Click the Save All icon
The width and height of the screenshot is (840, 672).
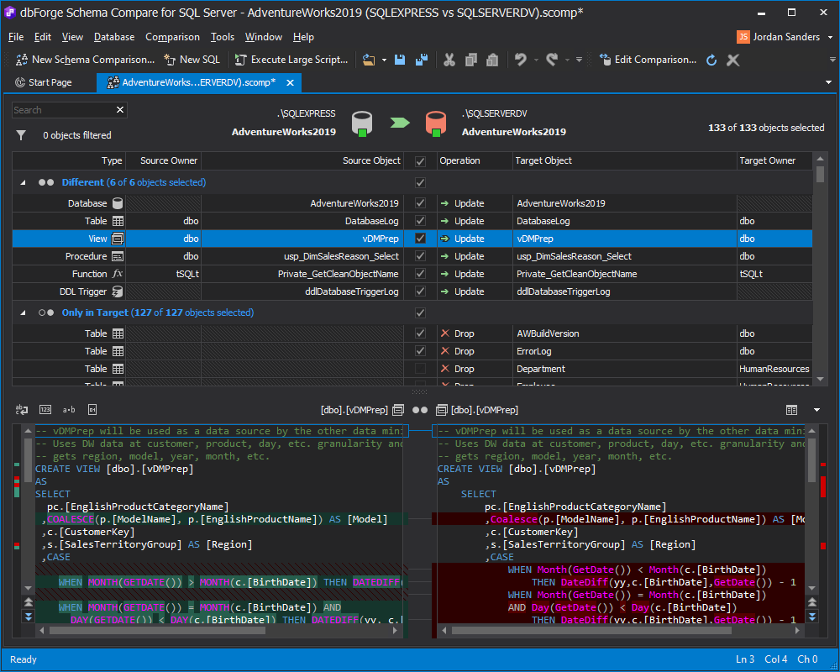(422, 60)
